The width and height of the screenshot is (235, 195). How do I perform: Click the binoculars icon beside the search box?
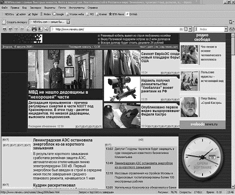pos(231,29)
